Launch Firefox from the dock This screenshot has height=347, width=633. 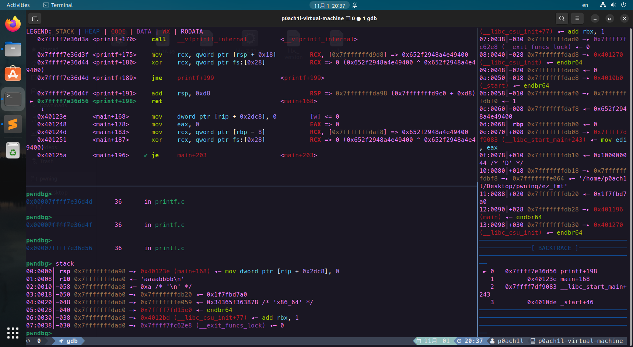[x=13, y=24]
